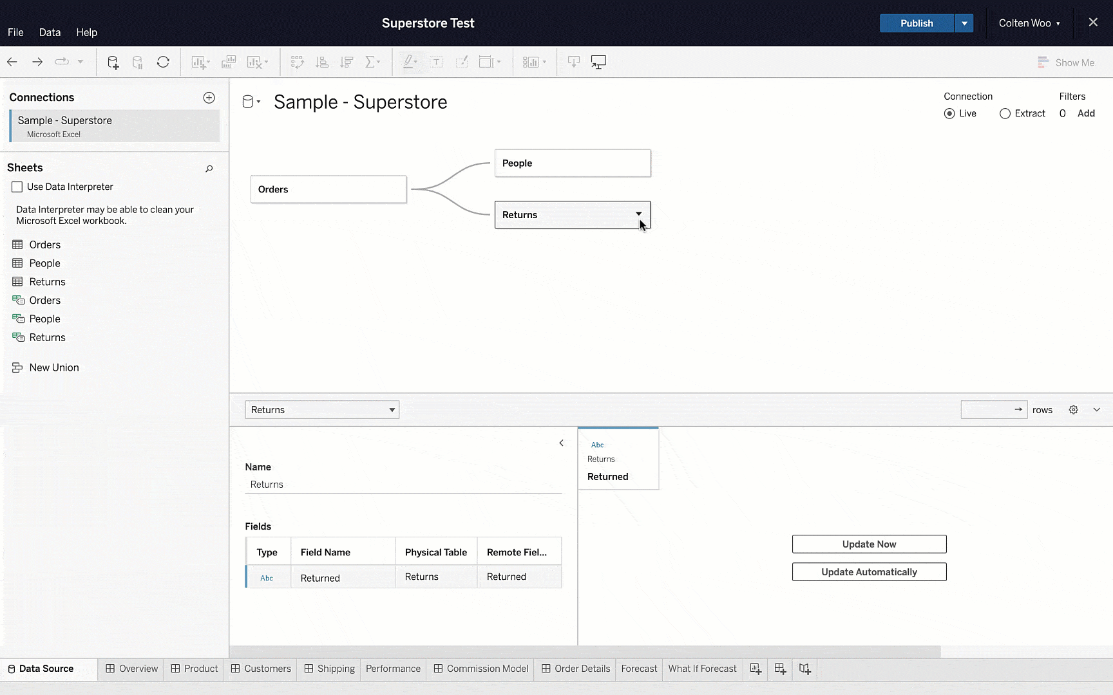Click the Pause Auto Updates cylinder icon
Image resolution: width=1113 pixels, height=695 pixels.
[x=138, y=62]
